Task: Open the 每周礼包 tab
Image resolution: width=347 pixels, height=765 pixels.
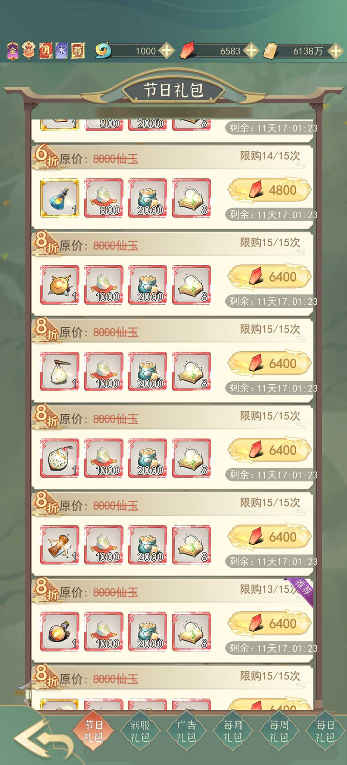Action: (x=278, y=731)
